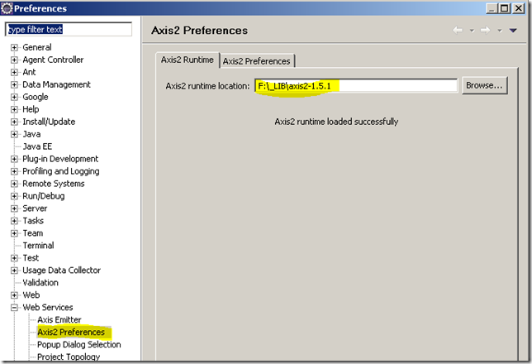Screen dimensions: 532x364
Task: Expand the Run/Debug node
Action: [14, 196]
